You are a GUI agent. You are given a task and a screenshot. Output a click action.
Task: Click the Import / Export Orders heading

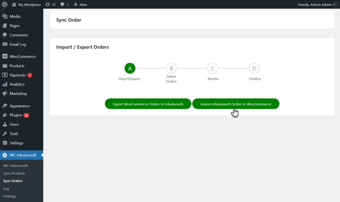point(83,47)
